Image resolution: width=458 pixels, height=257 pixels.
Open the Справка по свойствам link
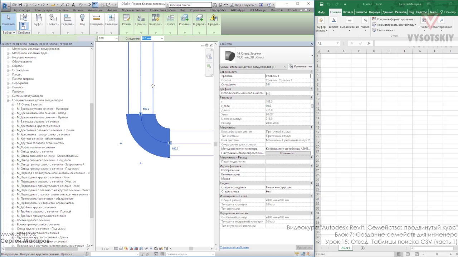[234, 247]
